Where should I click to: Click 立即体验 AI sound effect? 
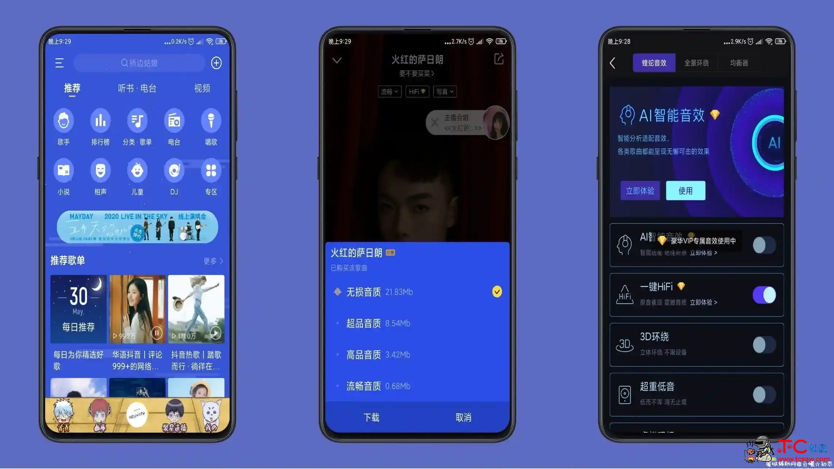click(640, 190)
